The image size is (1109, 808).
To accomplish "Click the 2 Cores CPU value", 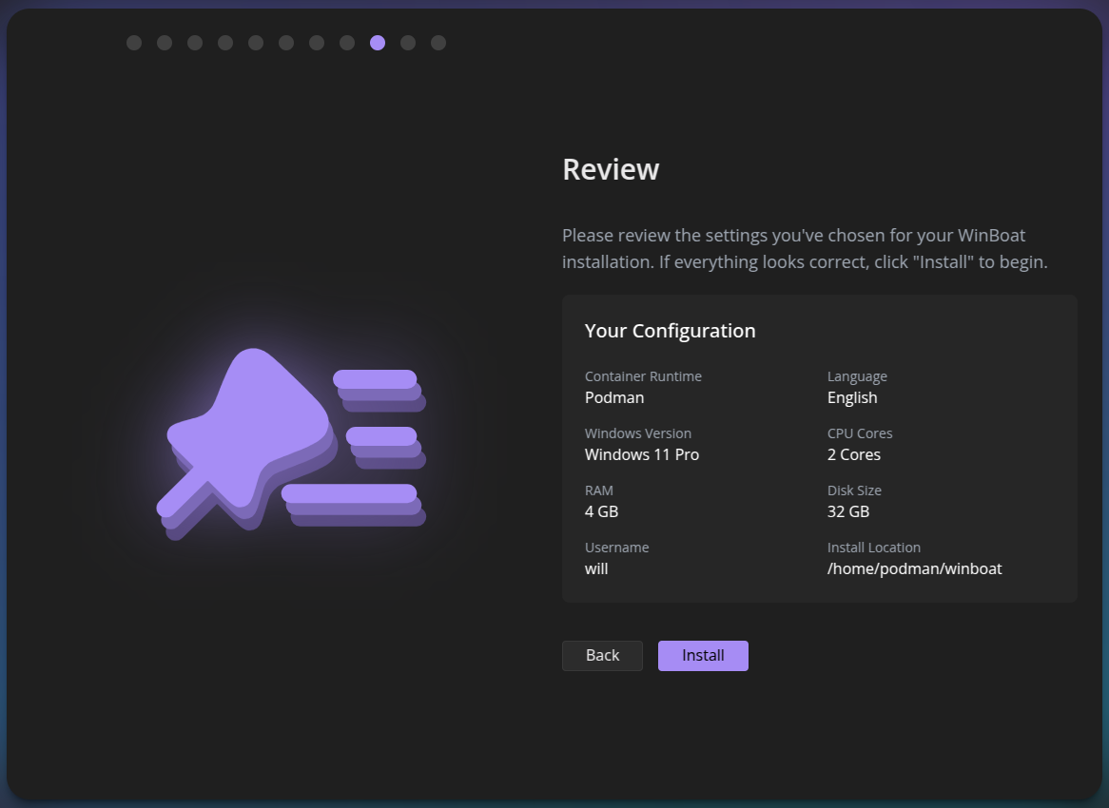I will [x=854, y=455].
